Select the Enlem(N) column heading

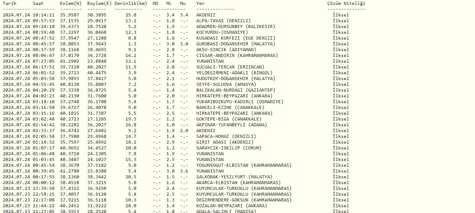click(71, 4)
